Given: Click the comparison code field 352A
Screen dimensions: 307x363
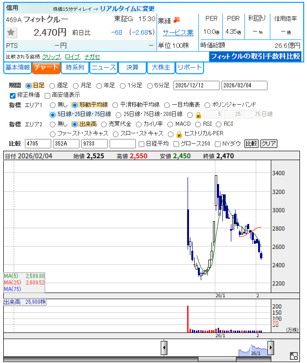Looking at the screenshot, I should point(66,144).
